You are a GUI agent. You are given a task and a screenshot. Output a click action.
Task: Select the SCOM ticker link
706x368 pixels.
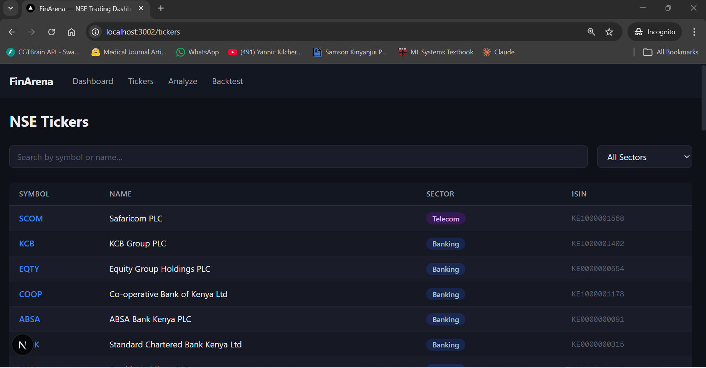31,218
